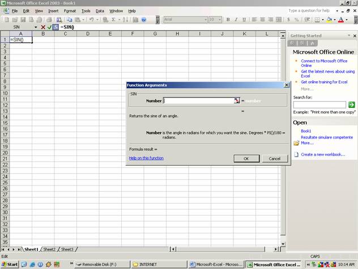Open the Font size dropdown
358x269 pixels.
point(220,20)
